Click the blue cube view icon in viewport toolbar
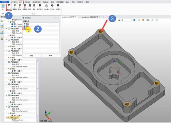The image size is (171, 123). click(x=134, y=20)
